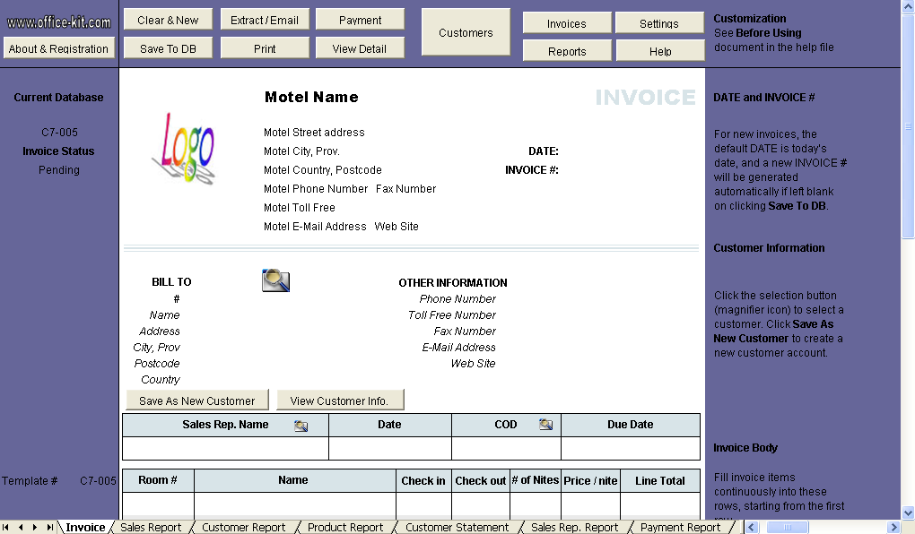915x534 pixels.
Task: Open Sales Rep. Name lookup icon
Action: 301,426
